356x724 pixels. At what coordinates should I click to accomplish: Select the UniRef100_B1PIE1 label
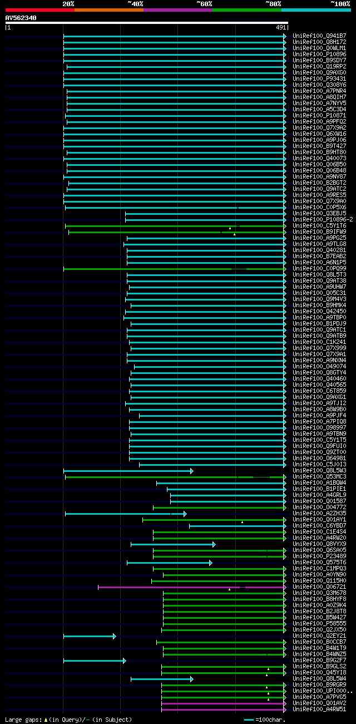click(319, 489)
